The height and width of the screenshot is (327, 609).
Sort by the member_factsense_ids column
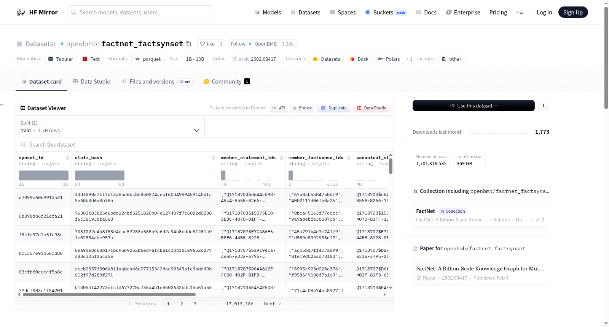(349, 158)
